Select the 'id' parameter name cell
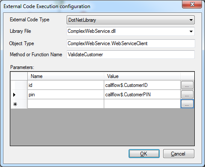 66,85
